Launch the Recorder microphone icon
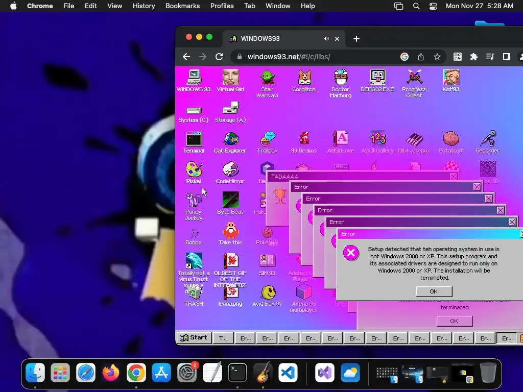523x392 pixels. [488, 142]
